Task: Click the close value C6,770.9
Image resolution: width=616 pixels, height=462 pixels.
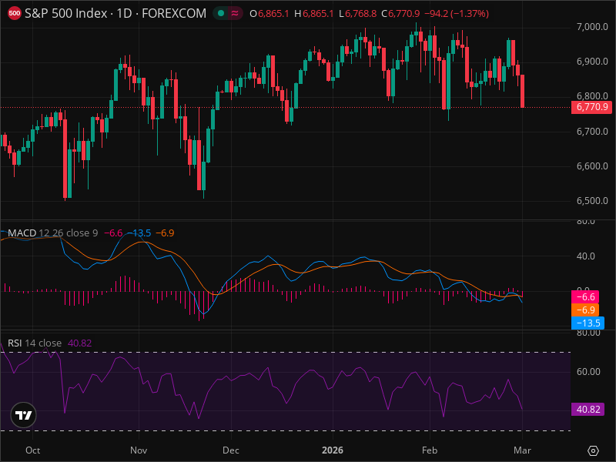Action: point(400,14)
